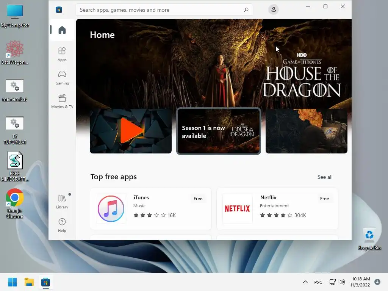Select the memem.bat desktop file
This screenshot has height=291, width=388.
click(x=15, y=91)
